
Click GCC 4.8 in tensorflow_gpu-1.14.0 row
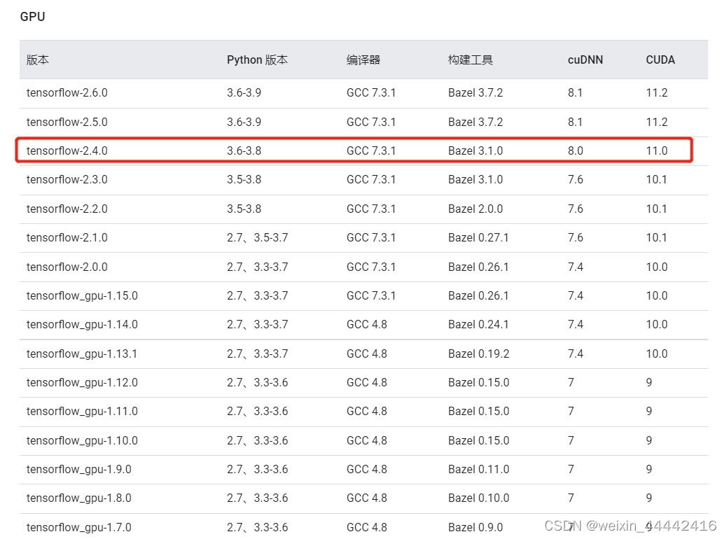tap(367, 324)
